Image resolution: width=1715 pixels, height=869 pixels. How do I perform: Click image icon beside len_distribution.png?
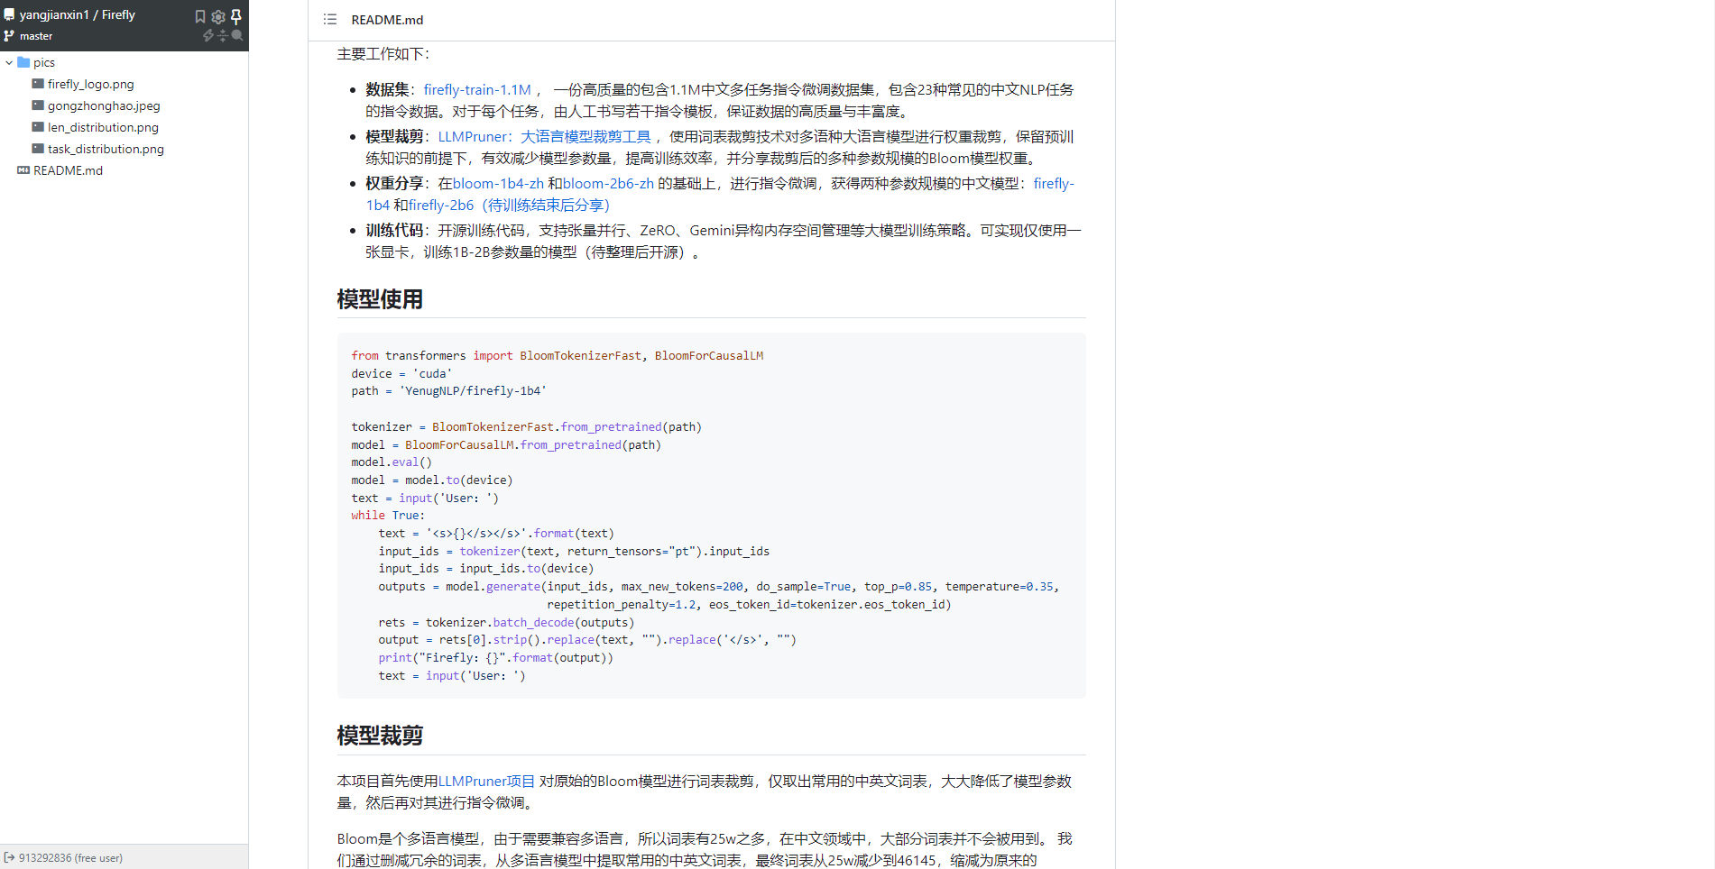tap(38, 126)
